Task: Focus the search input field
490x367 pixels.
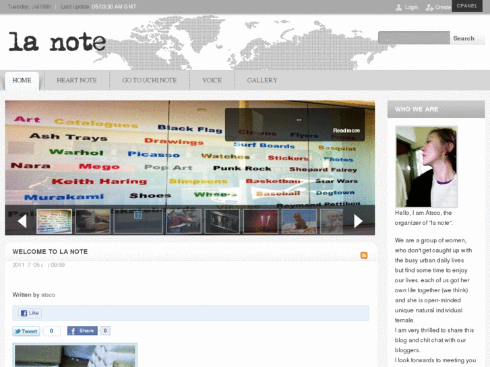Action: click(x=414, y=38)
